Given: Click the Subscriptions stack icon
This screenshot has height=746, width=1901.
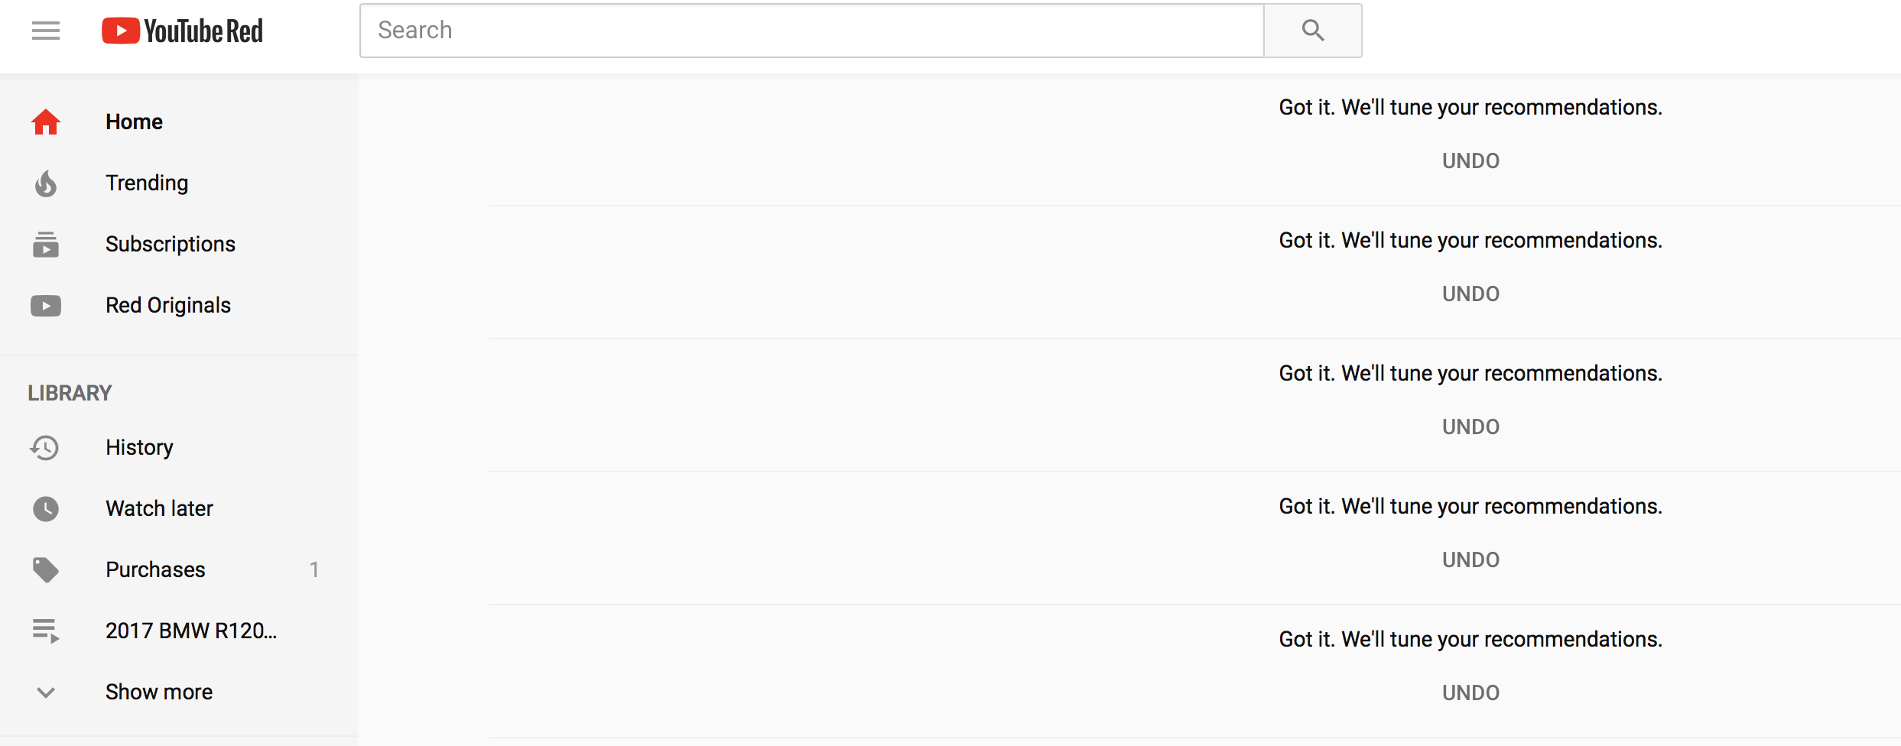Looking at the screenshot, I should pyautogui.click(x=46, y=245).
